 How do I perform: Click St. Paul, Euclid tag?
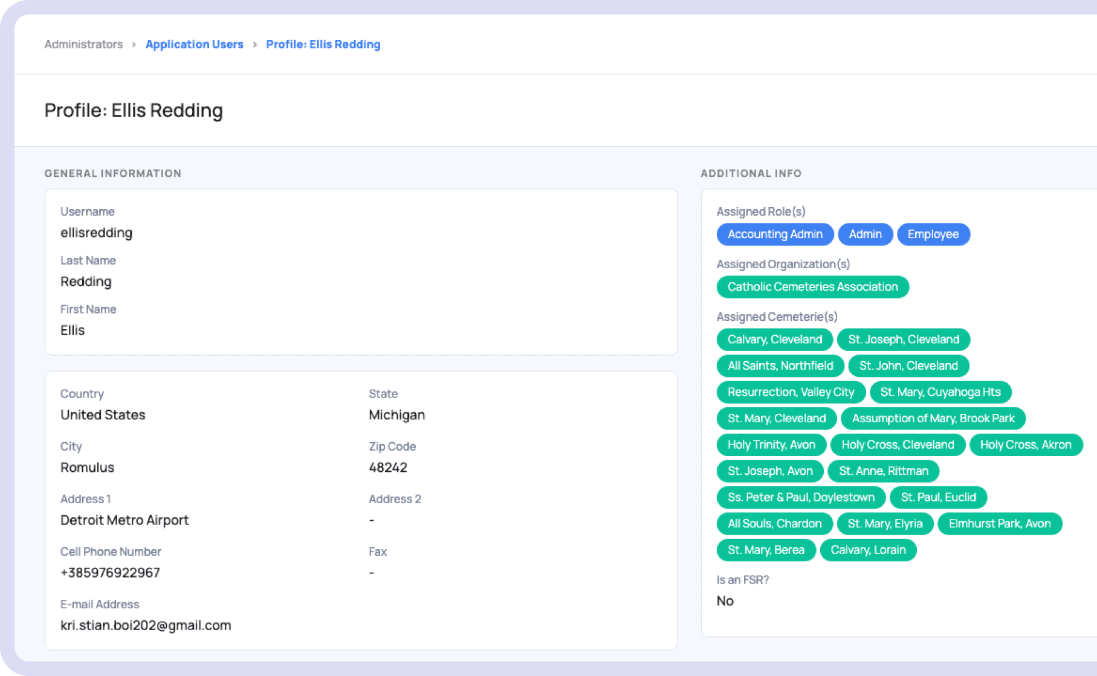pos(938,497)
